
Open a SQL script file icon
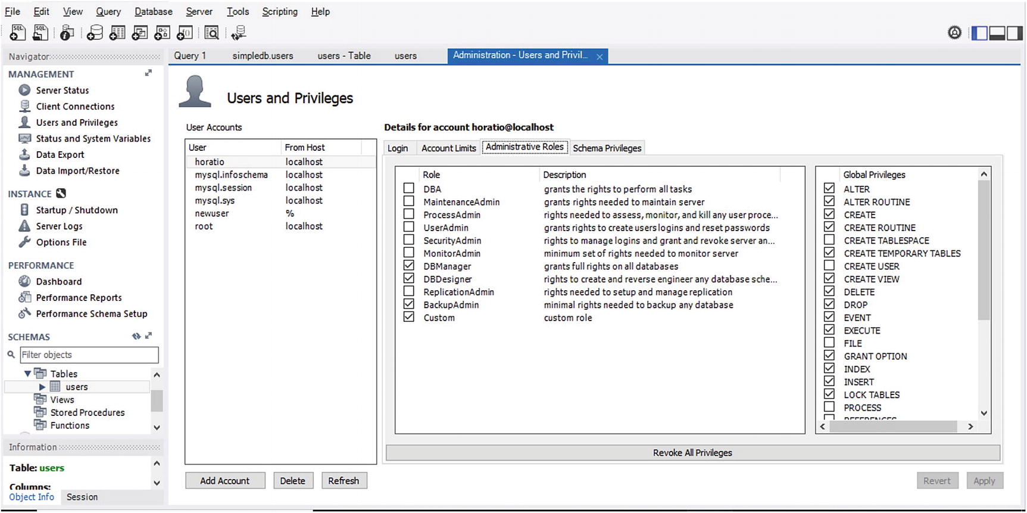click(40, 33)
